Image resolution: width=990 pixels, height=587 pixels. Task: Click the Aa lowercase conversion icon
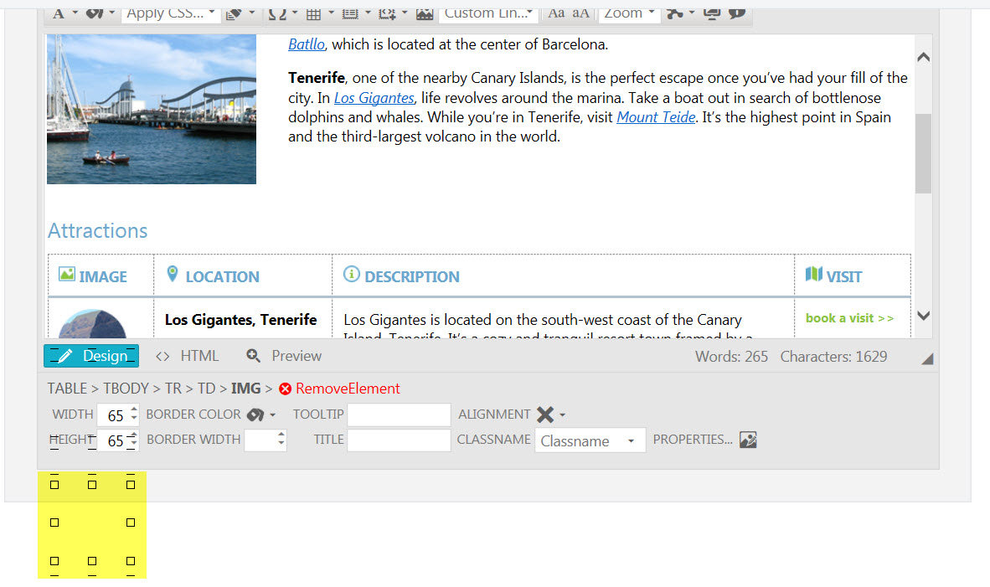coord(556,13)
